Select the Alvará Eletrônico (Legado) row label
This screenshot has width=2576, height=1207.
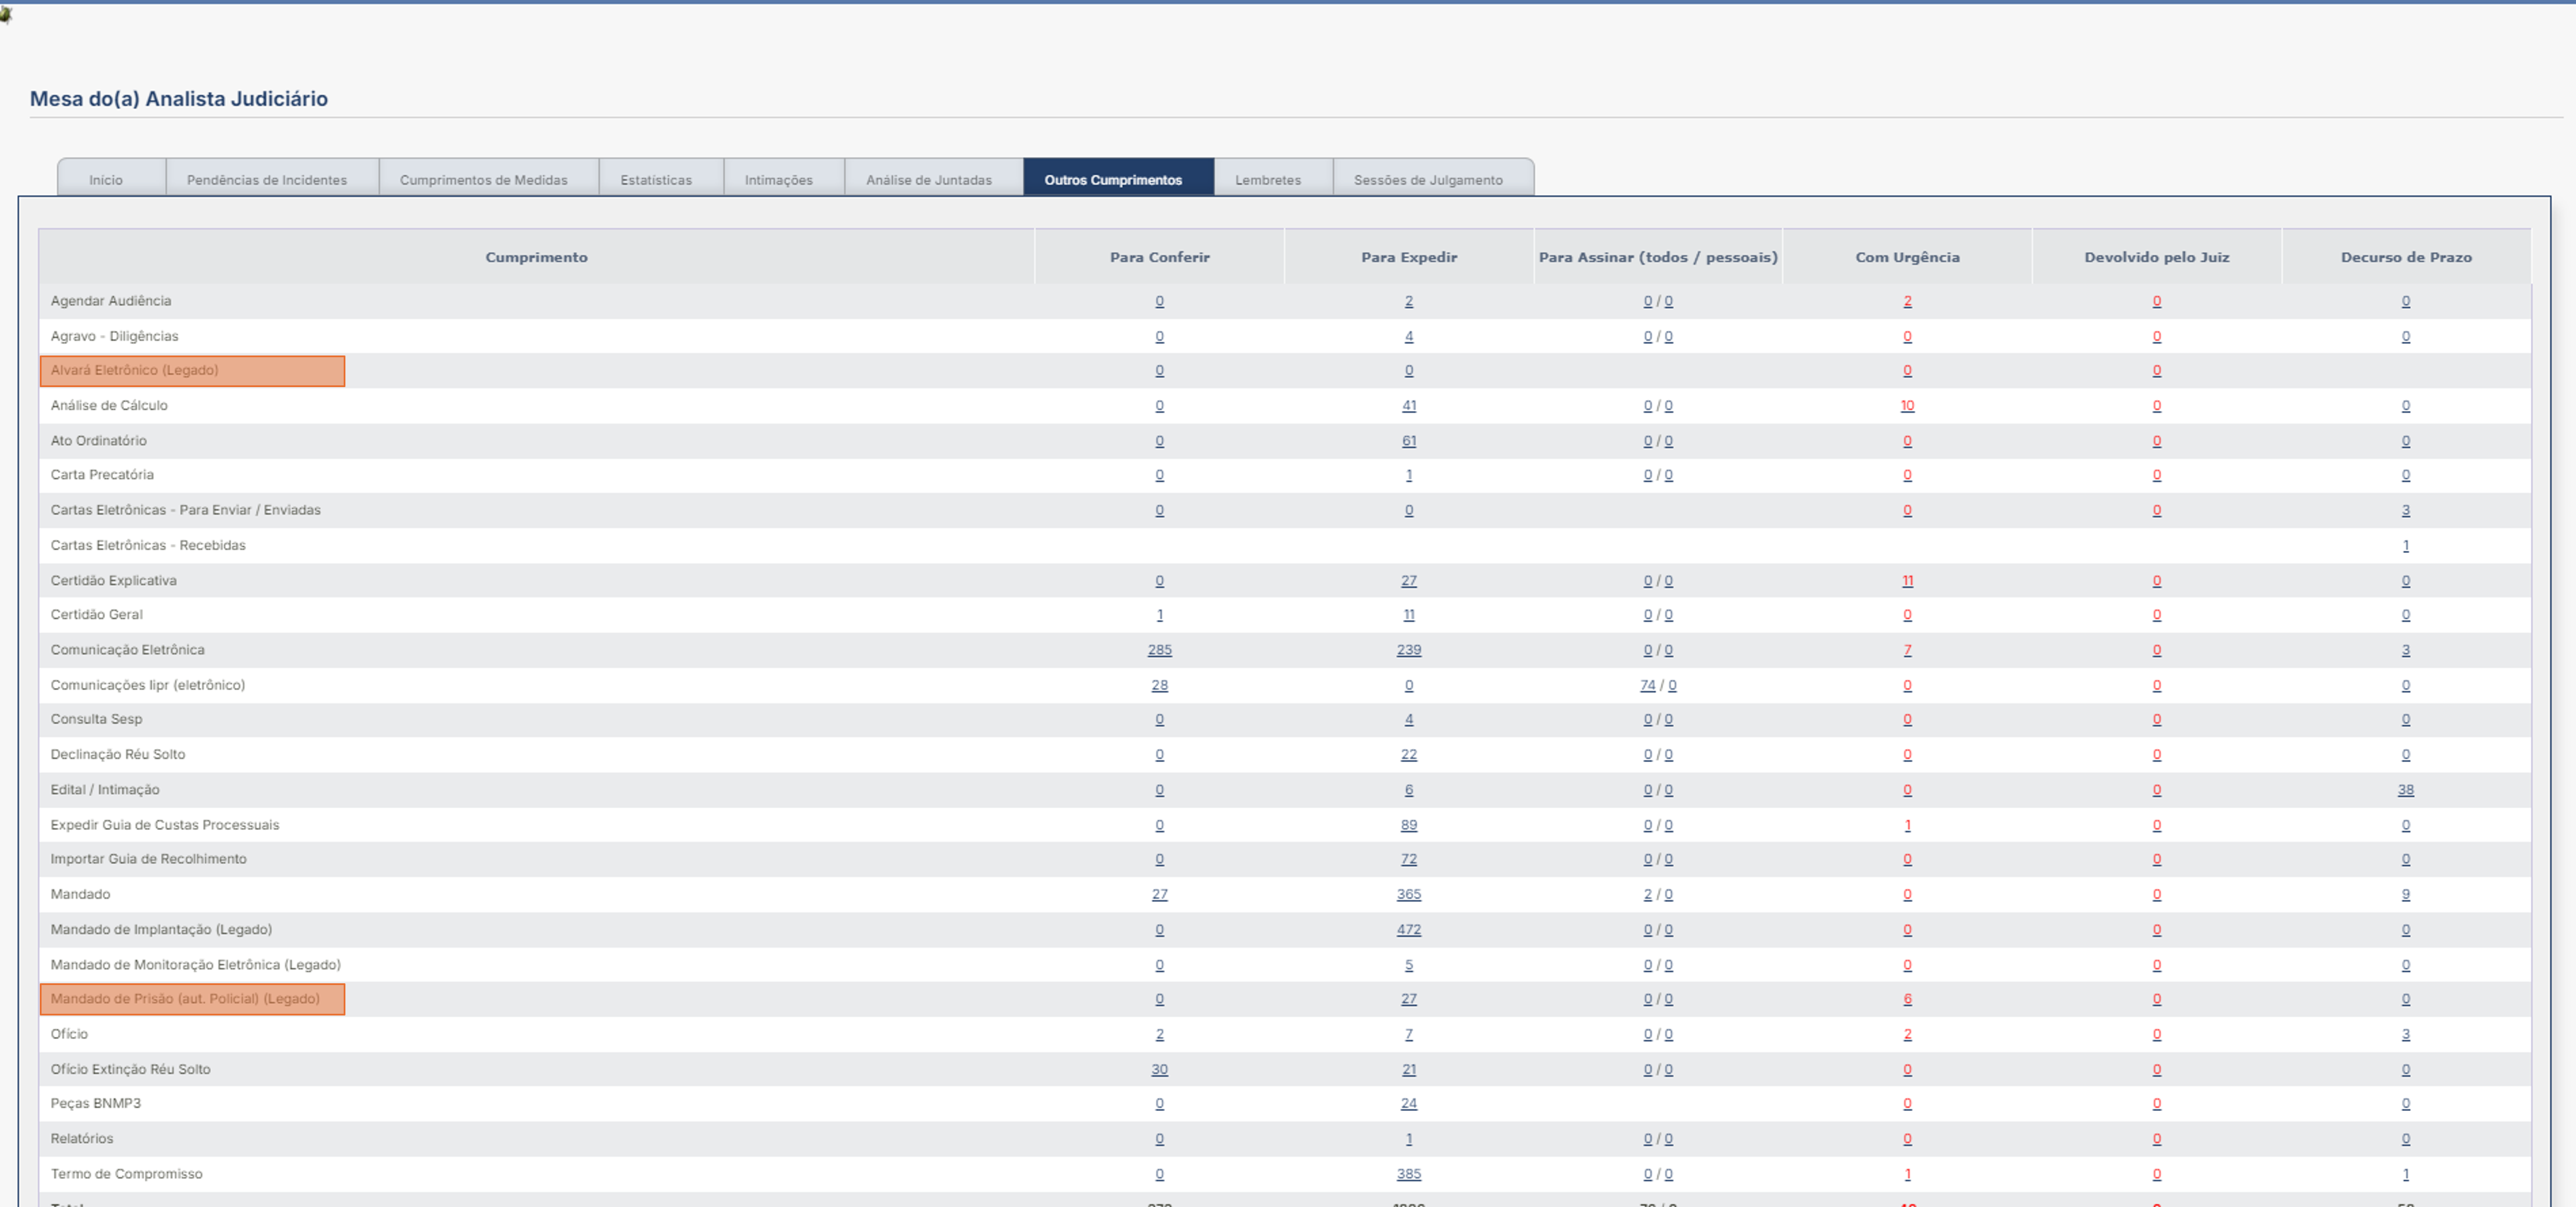point(135,370)
